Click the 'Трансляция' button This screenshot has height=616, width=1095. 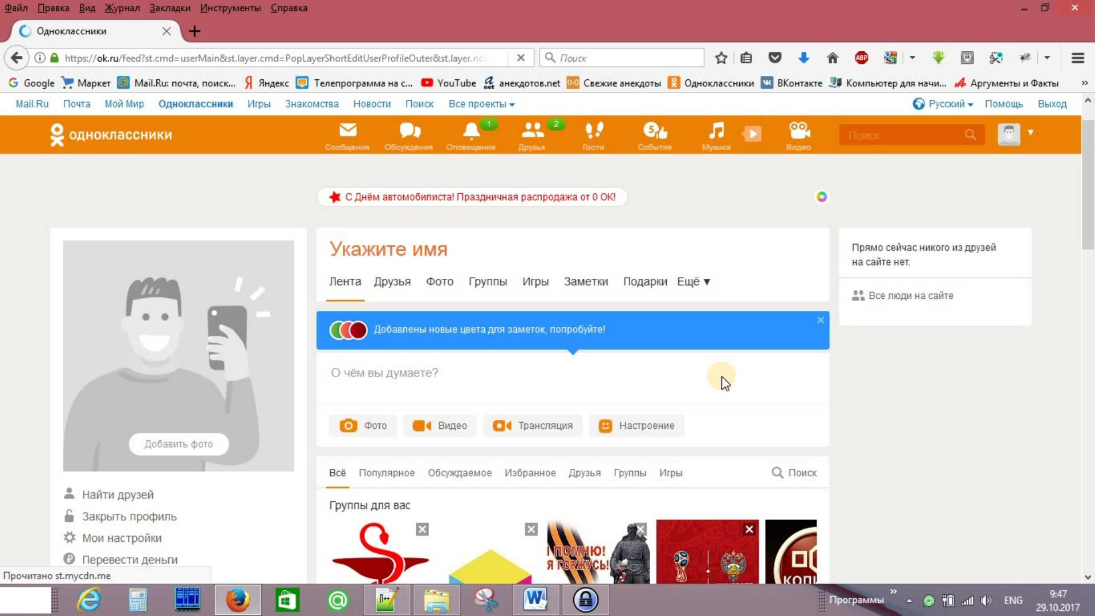(x=532, y=425)
